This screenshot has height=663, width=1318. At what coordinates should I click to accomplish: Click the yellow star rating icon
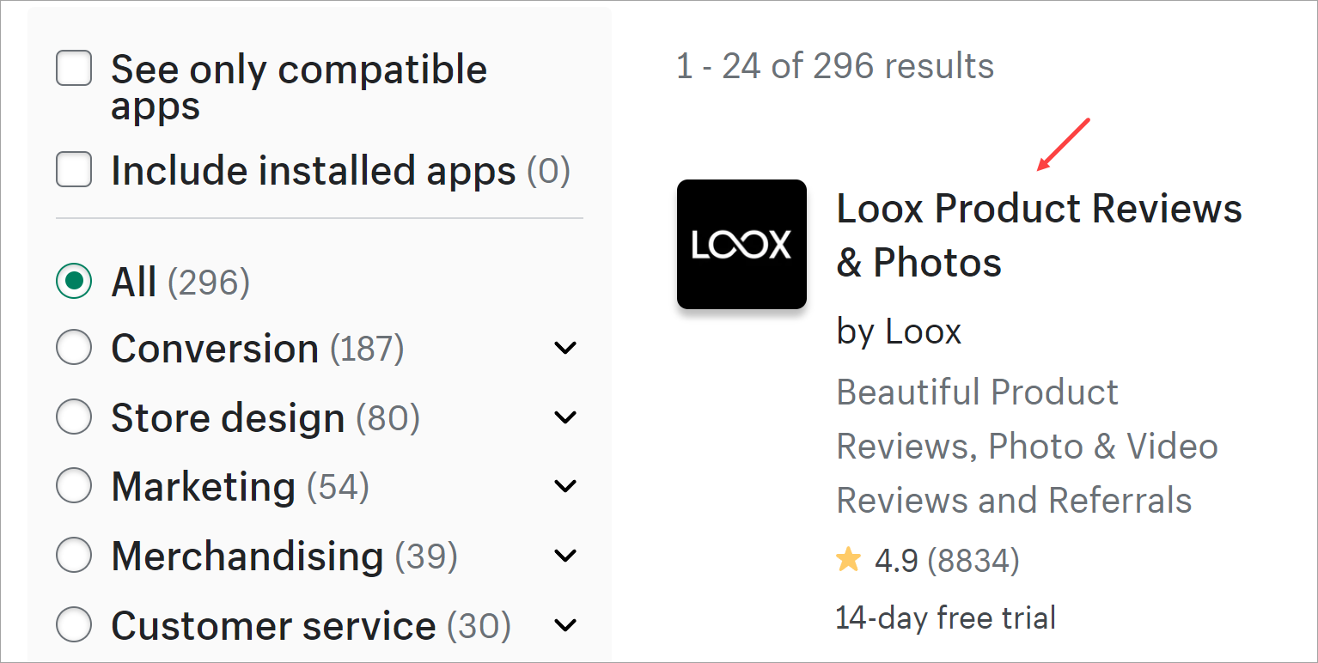[848, 561]
